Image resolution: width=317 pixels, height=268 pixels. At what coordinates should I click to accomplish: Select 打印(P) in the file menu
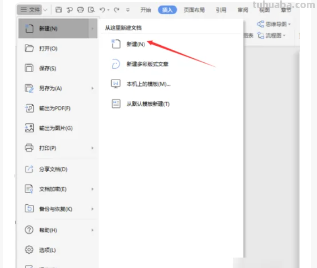coord(58,148)
